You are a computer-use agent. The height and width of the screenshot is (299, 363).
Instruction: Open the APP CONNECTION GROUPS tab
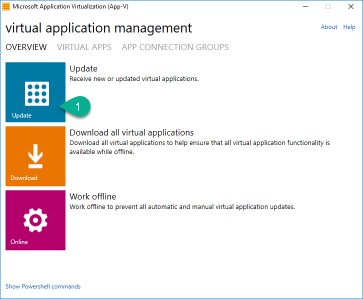[175, 47]
